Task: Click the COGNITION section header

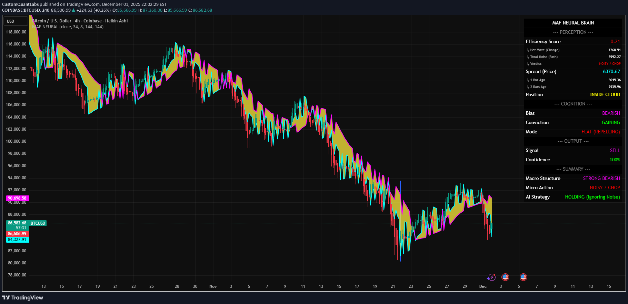Action: [573, 104]
